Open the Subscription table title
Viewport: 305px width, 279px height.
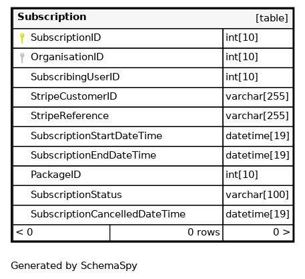click(52, 17)
